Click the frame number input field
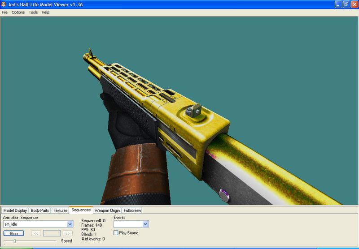The height and width of the screenshot is (249, 359). point(52,233)
